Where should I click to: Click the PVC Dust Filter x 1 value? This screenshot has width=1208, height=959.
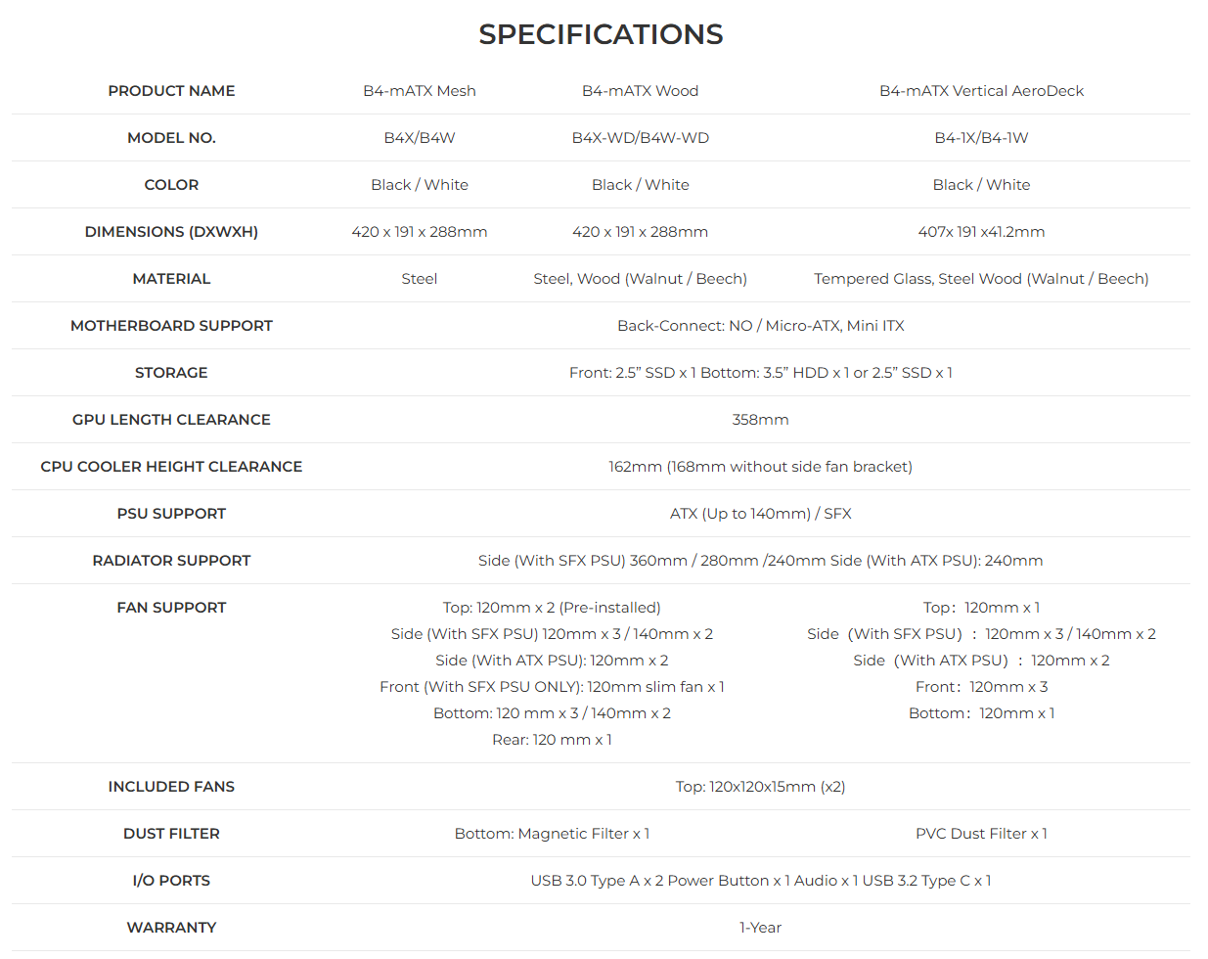tap(981, 834)
